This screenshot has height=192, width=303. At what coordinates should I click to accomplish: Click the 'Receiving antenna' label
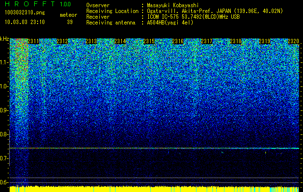point(111,23)
